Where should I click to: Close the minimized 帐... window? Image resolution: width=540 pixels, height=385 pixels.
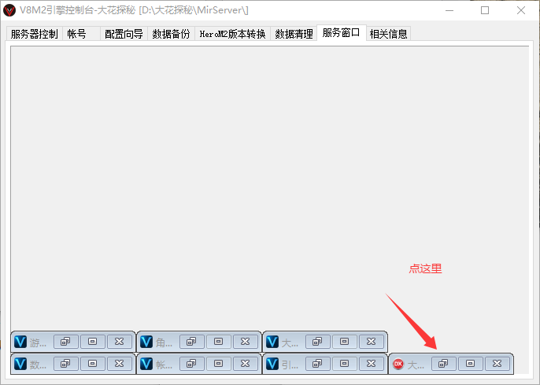pos(245,364)
